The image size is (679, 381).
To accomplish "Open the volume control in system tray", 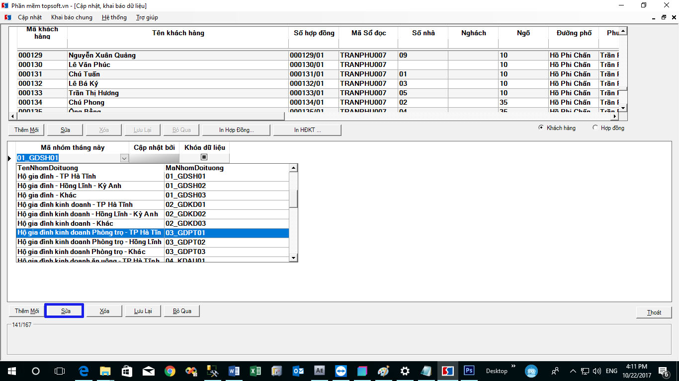I will 597,371.
